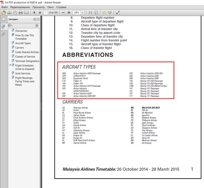Click the fit one full page icon
This screenshot has height=188, width=204.
[x=96, y=12]
